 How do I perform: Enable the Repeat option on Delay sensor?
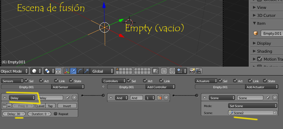(56, 114)
